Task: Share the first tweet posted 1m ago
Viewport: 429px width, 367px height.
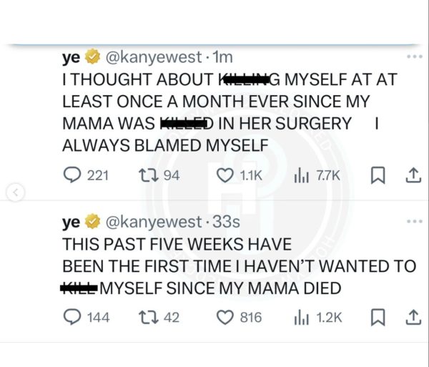Action: pyautogui.click(x=413, y=175)
